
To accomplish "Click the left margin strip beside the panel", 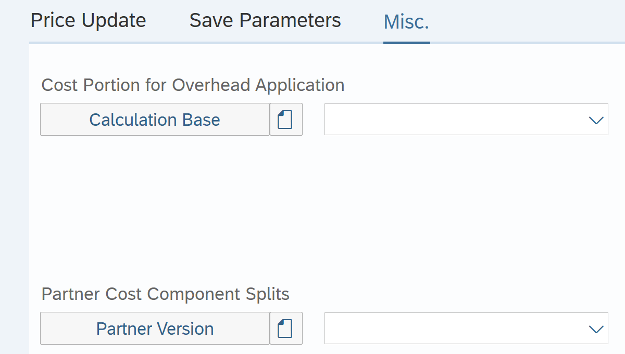I will [x=14, y=208].
